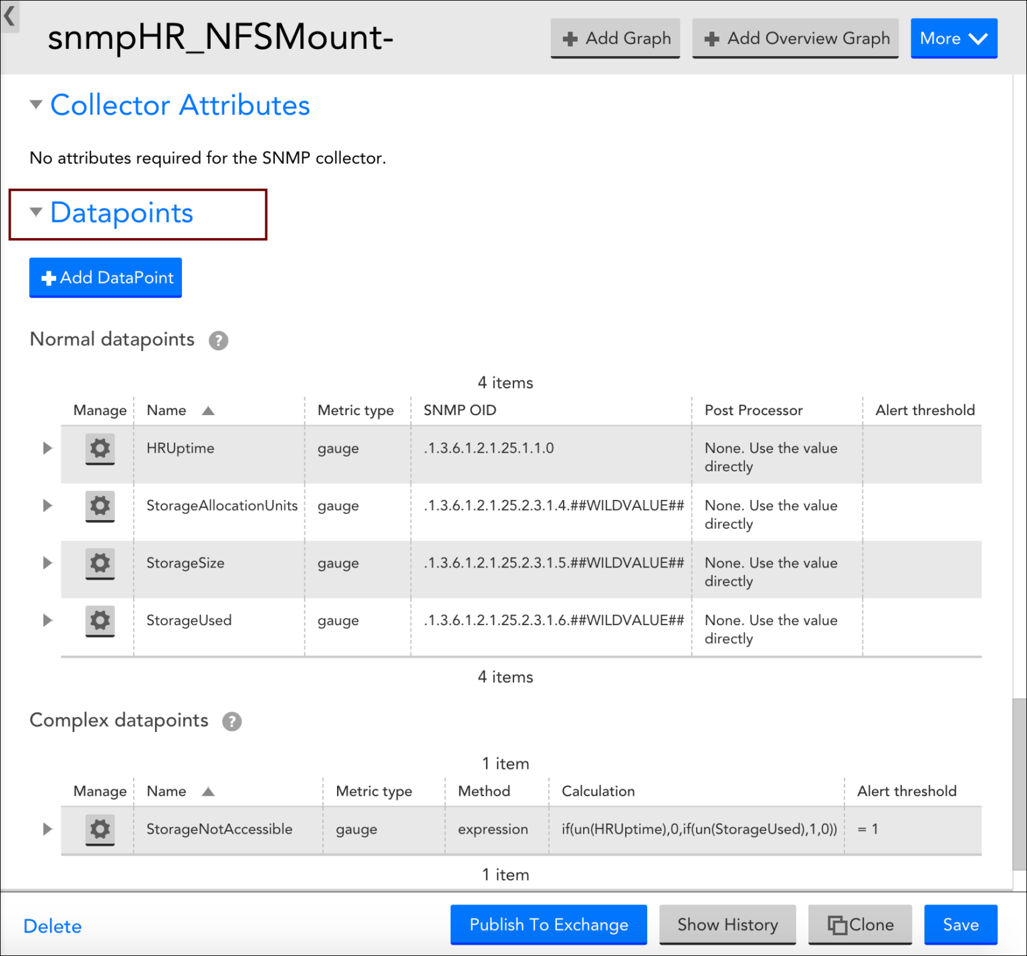Collapse the Datapoints section
1027x956 pixels.
(36, 213)
